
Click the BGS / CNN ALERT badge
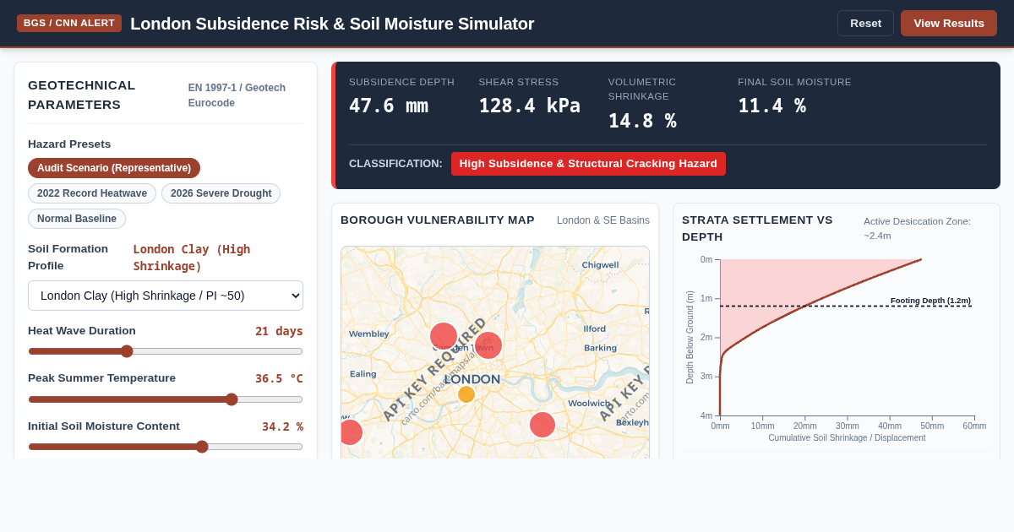point(69,23)
